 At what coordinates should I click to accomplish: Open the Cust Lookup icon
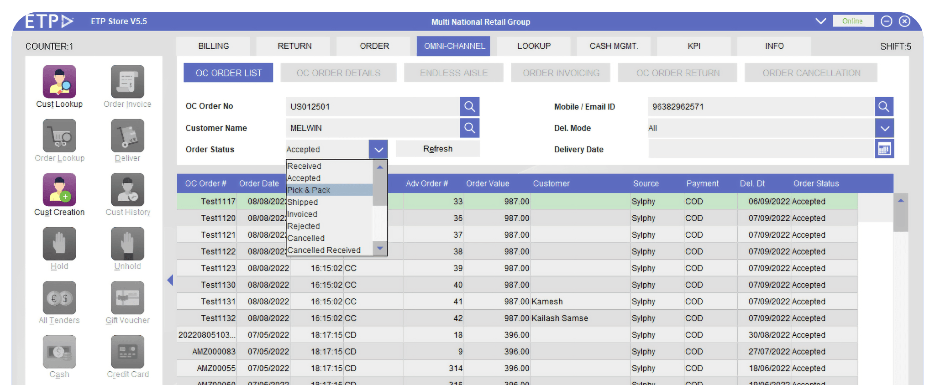click(59, 82)
